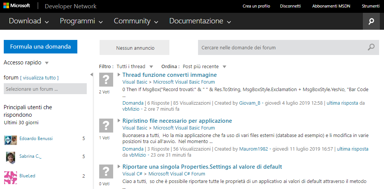Open thread Riportare una singola Properties.Settings
Image resolution: width=384 pixels, height=189 pixels.
(202, 166)
